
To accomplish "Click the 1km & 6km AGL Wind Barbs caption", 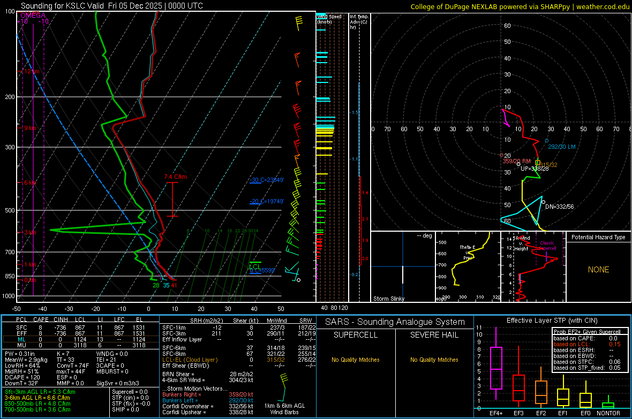I will pos(284,409).
